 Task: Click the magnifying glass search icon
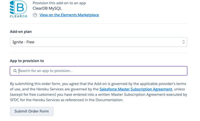[15, 71]
